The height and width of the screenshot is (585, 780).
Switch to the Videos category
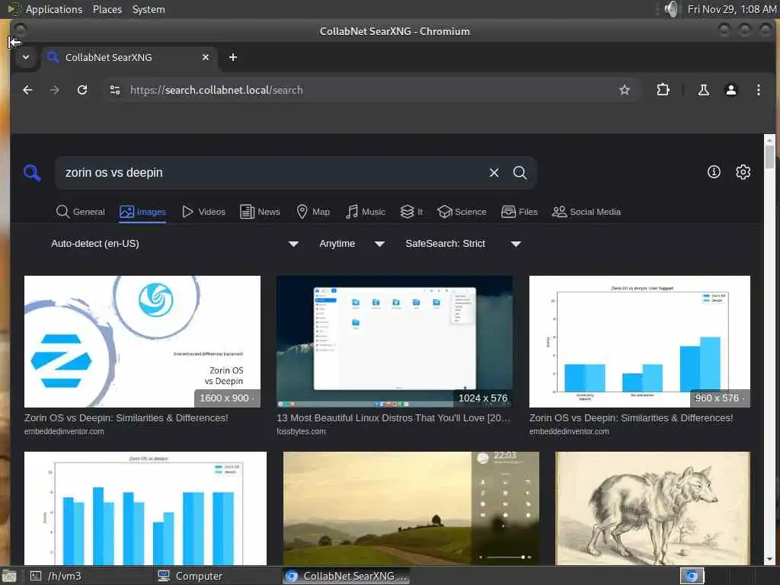[203, 212]
